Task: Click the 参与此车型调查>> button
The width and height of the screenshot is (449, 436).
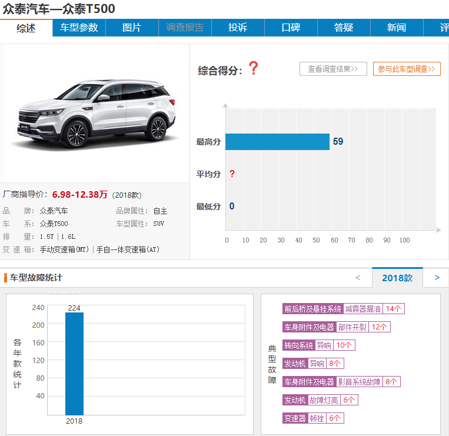Action: [x=407, y=69]
